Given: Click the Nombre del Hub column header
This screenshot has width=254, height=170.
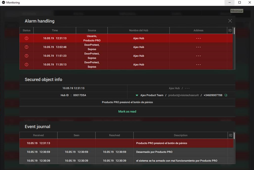Looking at the screenshot, I should (x=139, y=30).
